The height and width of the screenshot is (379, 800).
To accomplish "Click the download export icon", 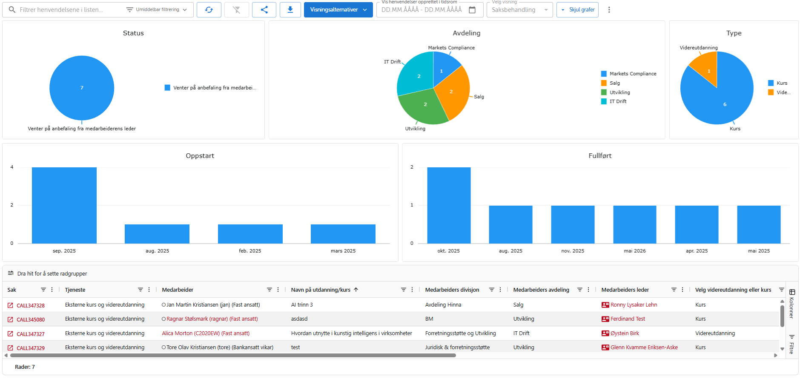I will [290, 10].
